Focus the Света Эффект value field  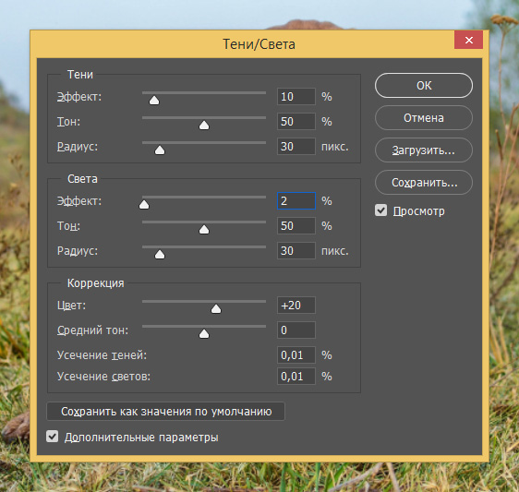296,201
